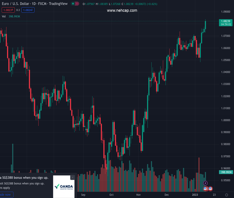The image size is (234, 198).
Task: Toggle the market status indicator pill
Action: pos(75,4)
